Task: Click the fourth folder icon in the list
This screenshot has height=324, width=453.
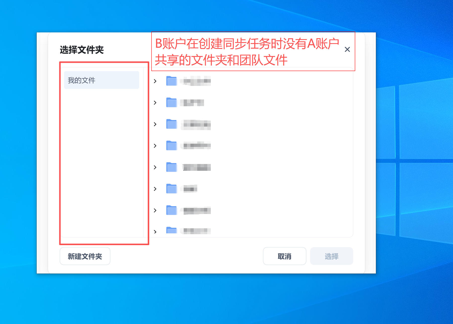Action: click(x=171, y=146)
